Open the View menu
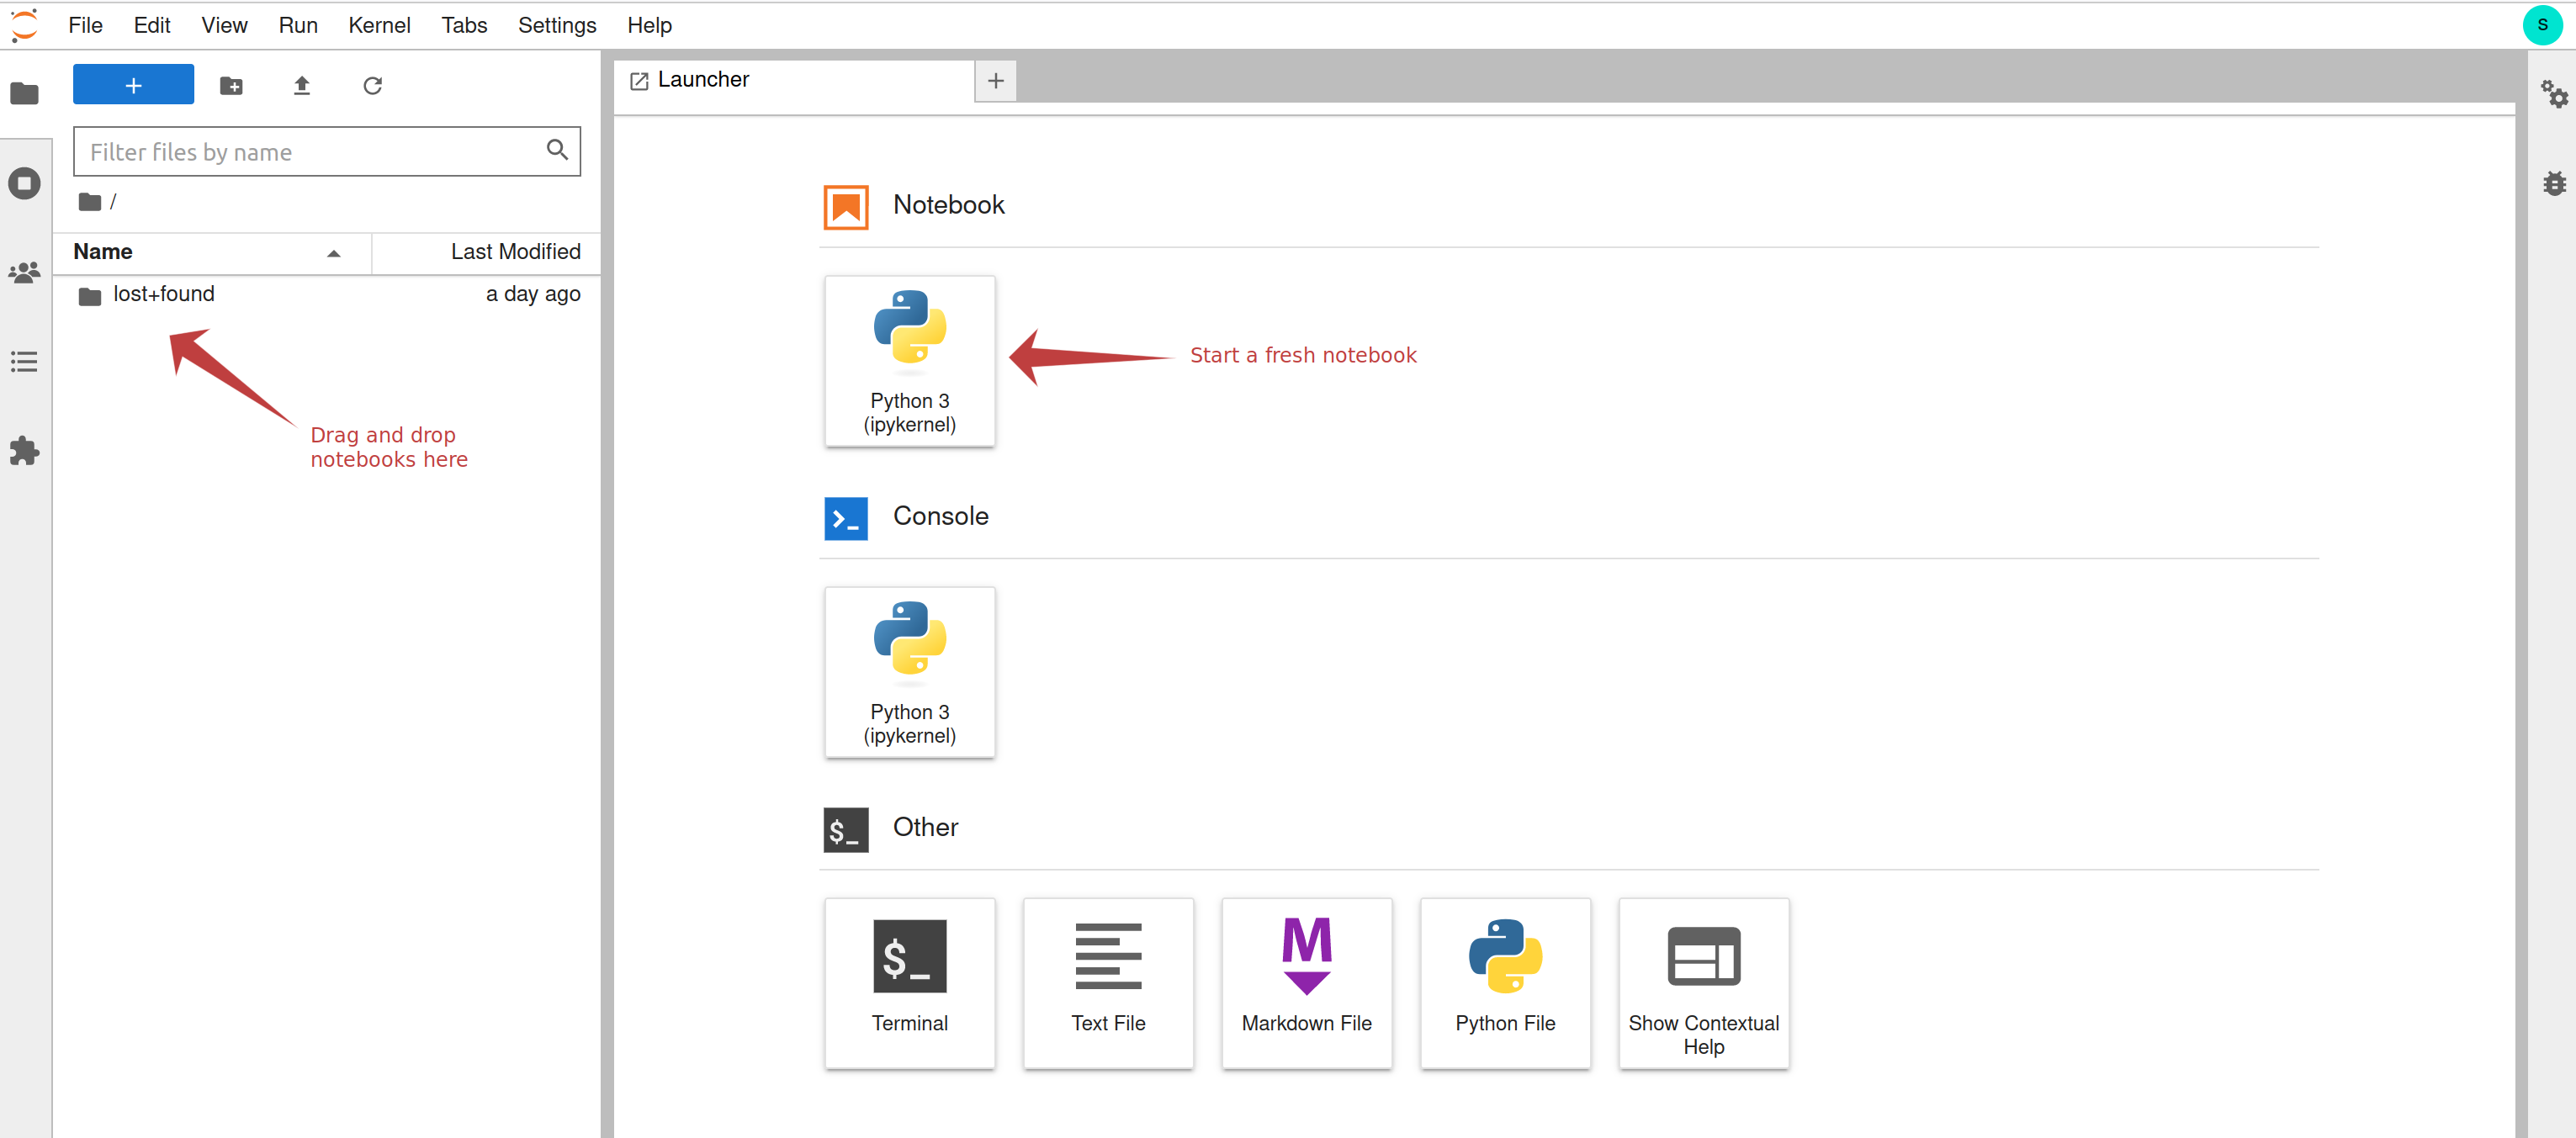 click(224, 25)
